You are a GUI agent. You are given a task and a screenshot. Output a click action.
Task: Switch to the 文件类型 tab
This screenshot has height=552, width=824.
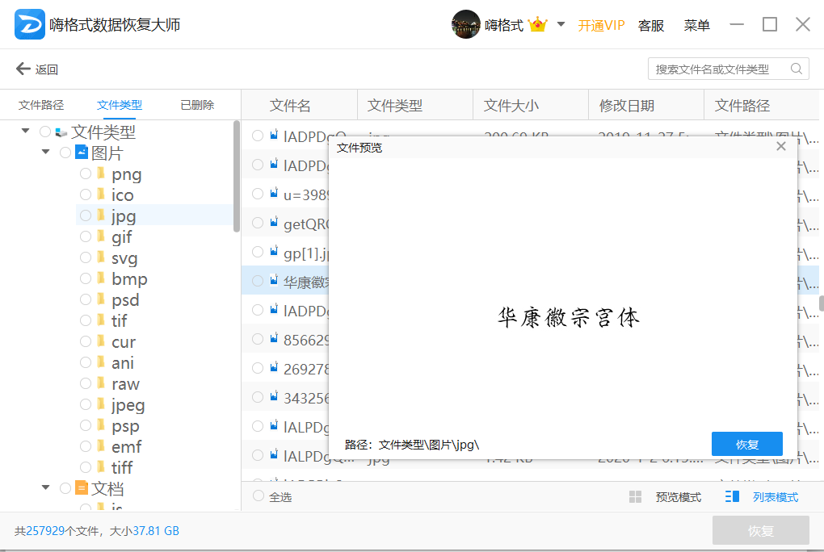click(x=120, y=105)
